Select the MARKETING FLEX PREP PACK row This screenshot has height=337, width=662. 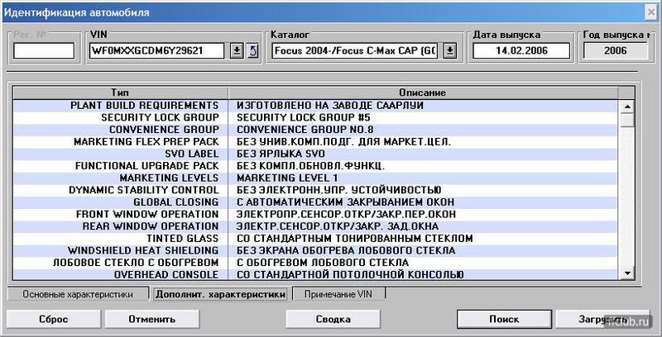coord(315,141)
